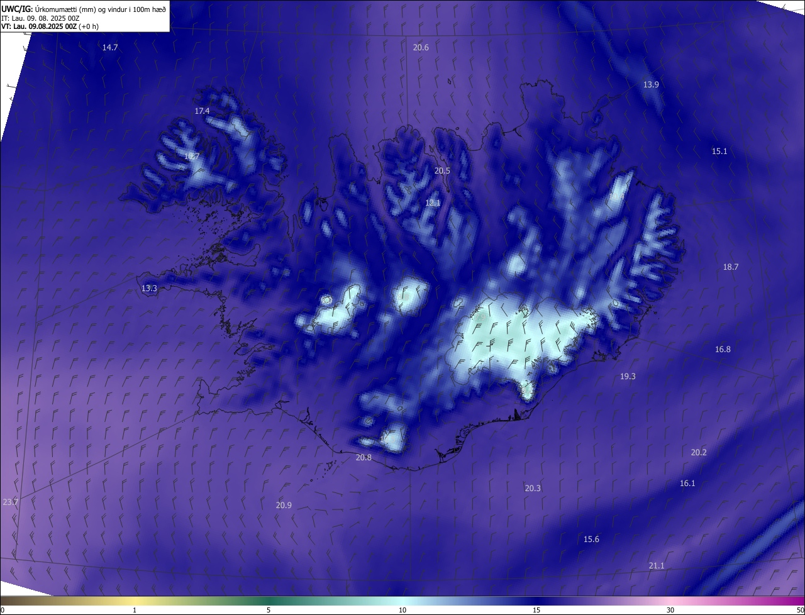Image resolution: width=805 pixels, height=615 pixels.
Task: Click the map value 16.8
Action: [x=723, y=349]
